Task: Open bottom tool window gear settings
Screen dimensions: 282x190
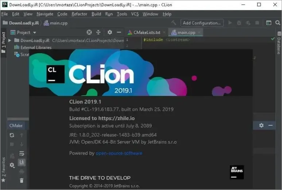Action: pyautogui.click(x=262, y=125)
